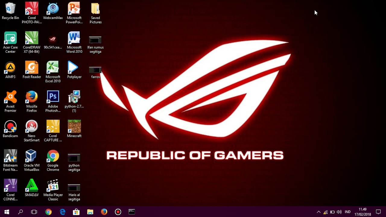386x217 pixels.
Task: Select the Microsoft Excel 2010 shortcut
Action: [x=53, y=72]
